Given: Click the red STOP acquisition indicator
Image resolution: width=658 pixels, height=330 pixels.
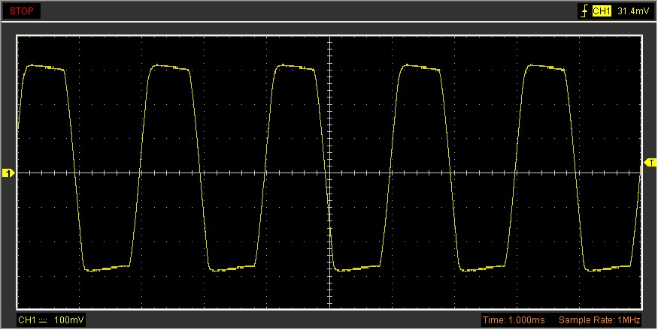Looking at the screenshot, I should tap(21, 11).
